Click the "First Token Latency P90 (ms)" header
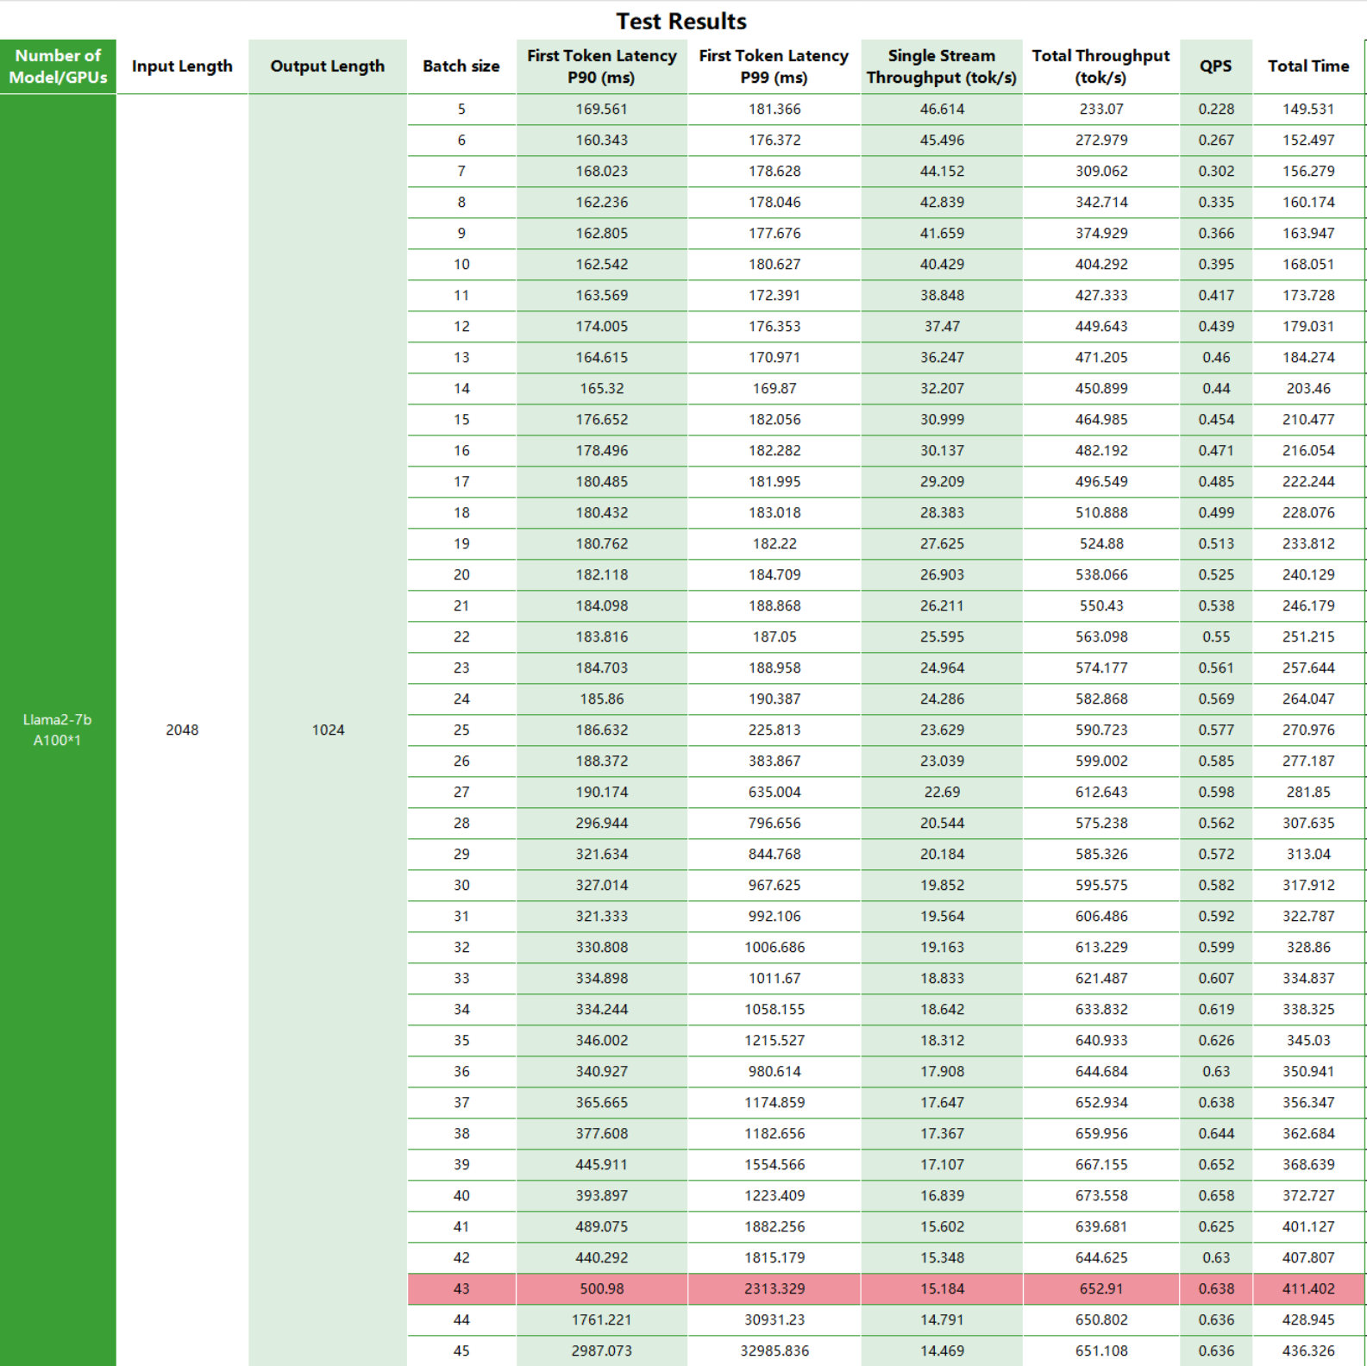This screenshot has height=1366, width=1367. pos(602,66)
